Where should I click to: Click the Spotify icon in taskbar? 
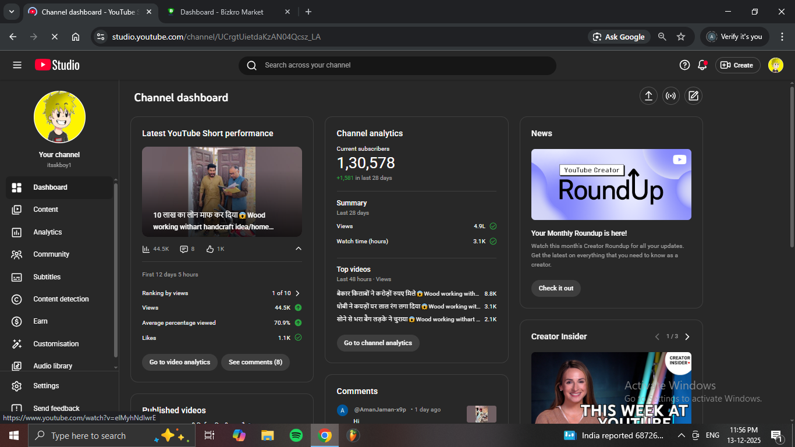296,435
